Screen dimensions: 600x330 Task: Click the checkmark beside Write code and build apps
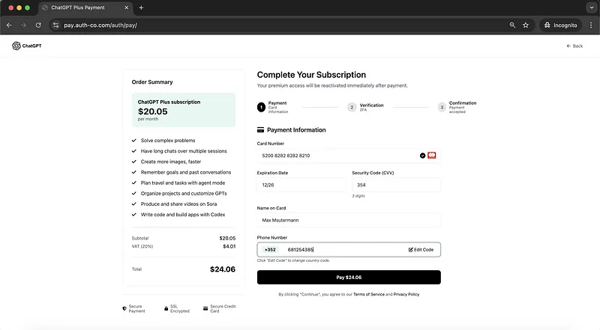[134, 215]
